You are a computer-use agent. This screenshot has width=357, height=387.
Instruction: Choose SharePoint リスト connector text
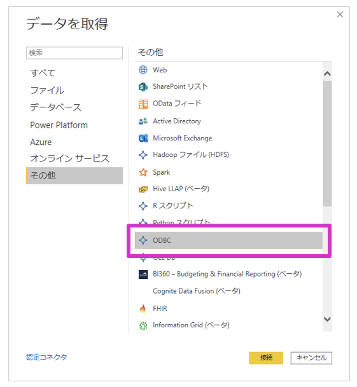180,86
